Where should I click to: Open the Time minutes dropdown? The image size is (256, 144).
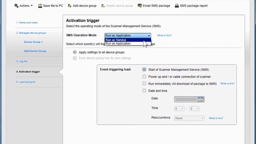click(194, 108)
